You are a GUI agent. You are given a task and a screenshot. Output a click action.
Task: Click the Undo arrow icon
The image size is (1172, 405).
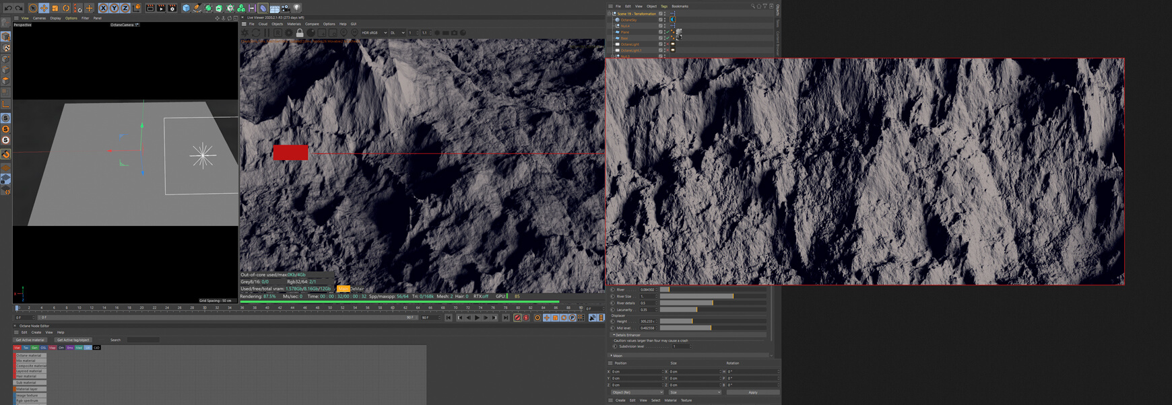tap(7, 8)
